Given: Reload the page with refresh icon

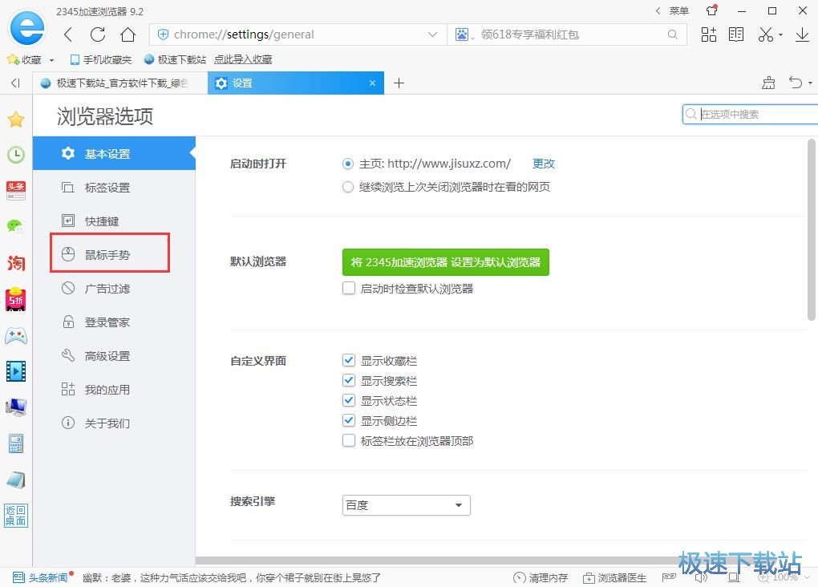Looking at the screenshot, I should coord(98,34).
